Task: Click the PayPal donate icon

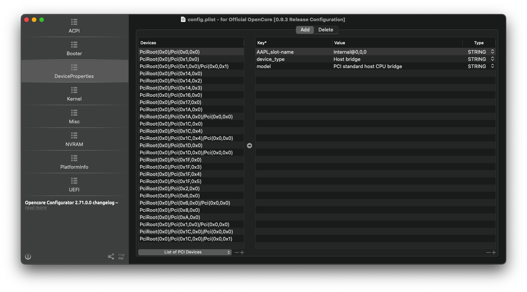Action: [121, 256]
